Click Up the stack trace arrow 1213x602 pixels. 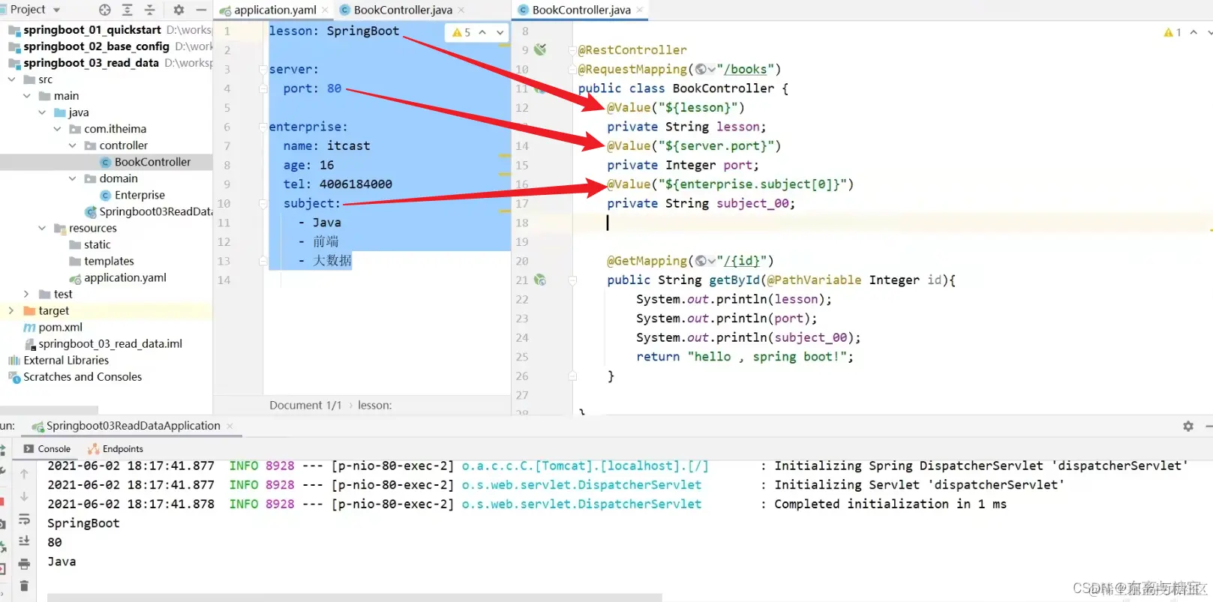pyautogui.click(x=24, y=474)
